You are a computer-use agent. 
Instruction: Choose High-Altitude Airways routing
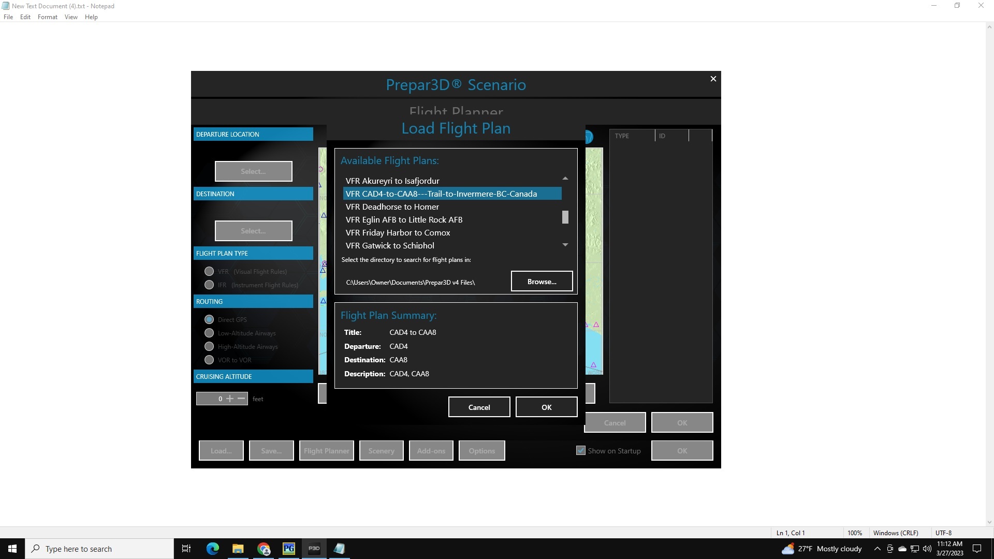click(209, 346)
